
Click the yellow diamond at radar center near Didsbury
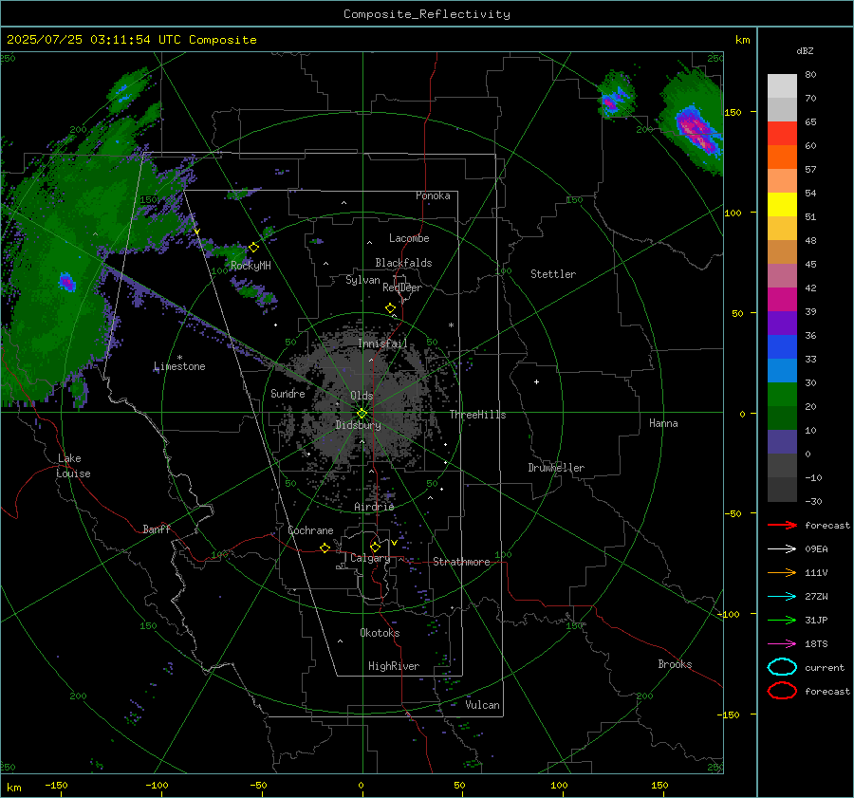[362, 414]
